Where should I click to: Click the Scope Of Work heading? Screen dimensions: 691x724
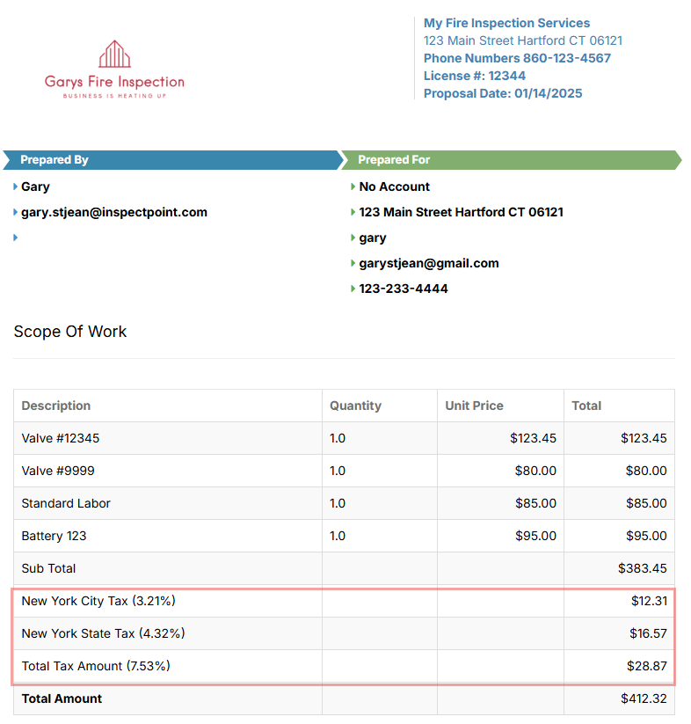coord(70,332)
